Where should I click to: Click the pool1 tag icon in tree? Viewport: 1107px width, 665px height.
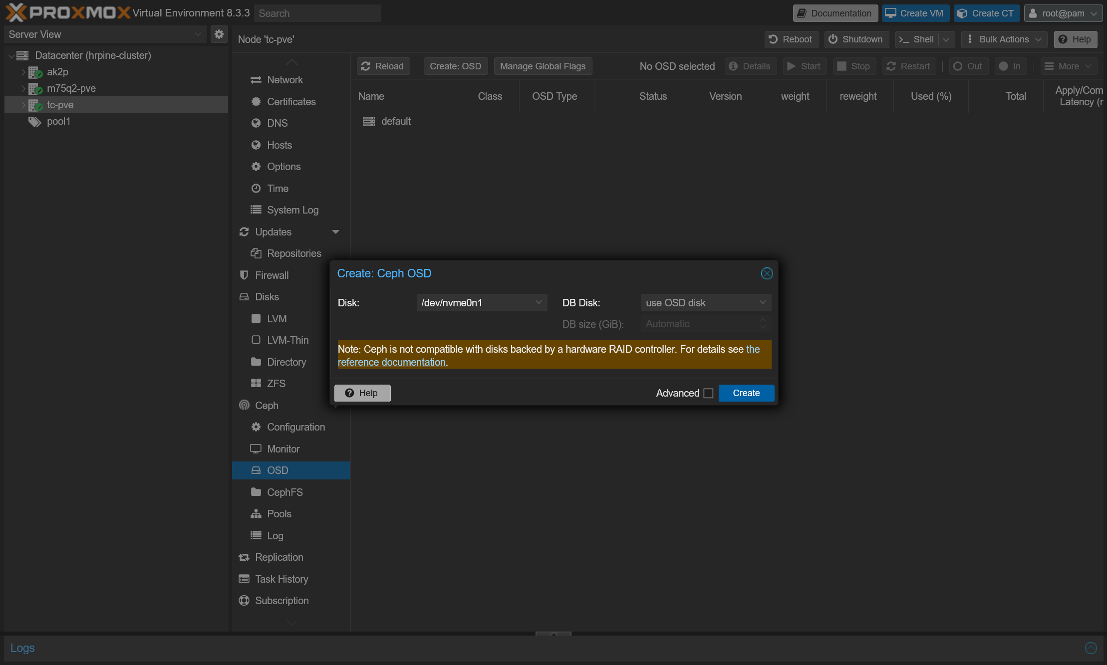click(34, 122)
